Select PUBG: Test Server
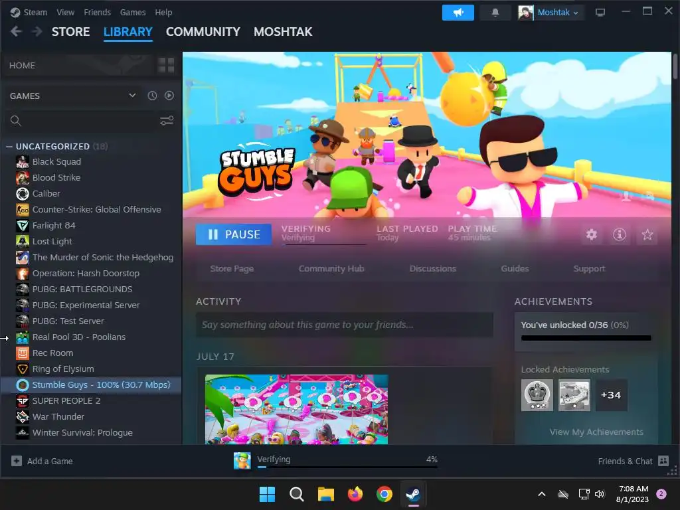The image size is (680, 510). point(68,321)
